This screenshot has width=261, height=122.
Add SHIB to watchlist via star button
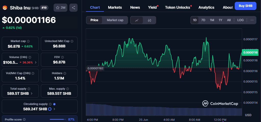(x=60, y=8)
